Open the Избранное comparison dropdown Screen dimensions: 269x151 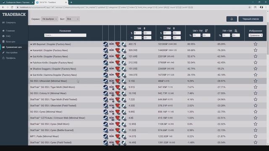[256, 35]
